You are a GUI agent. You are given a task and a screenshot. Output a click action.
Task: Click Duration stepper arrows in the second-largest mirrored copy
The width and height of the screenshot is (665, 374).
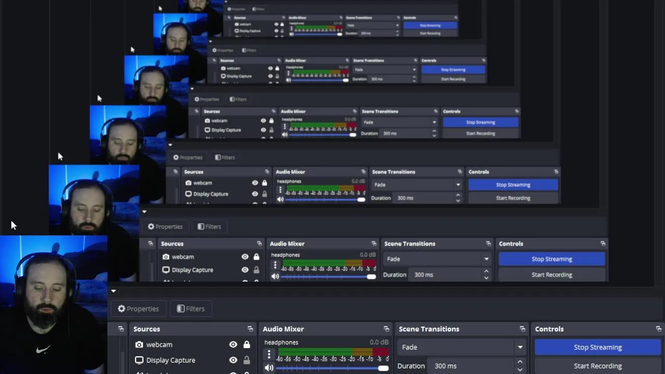[486, 274]
